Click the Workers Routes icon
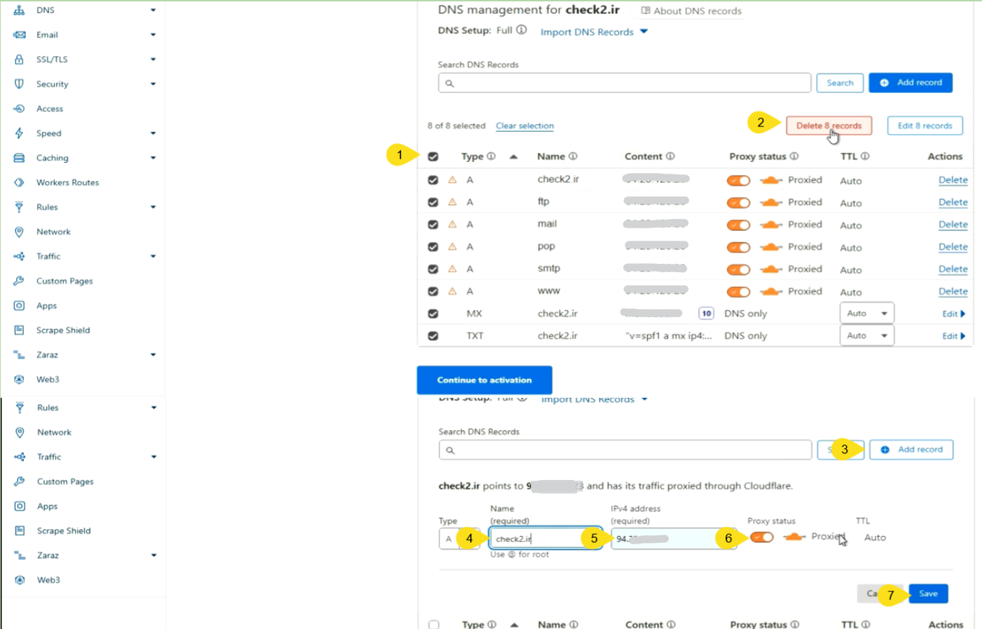Image resolution: width=982 pixels, height=629 pixels. coord(19,183)
